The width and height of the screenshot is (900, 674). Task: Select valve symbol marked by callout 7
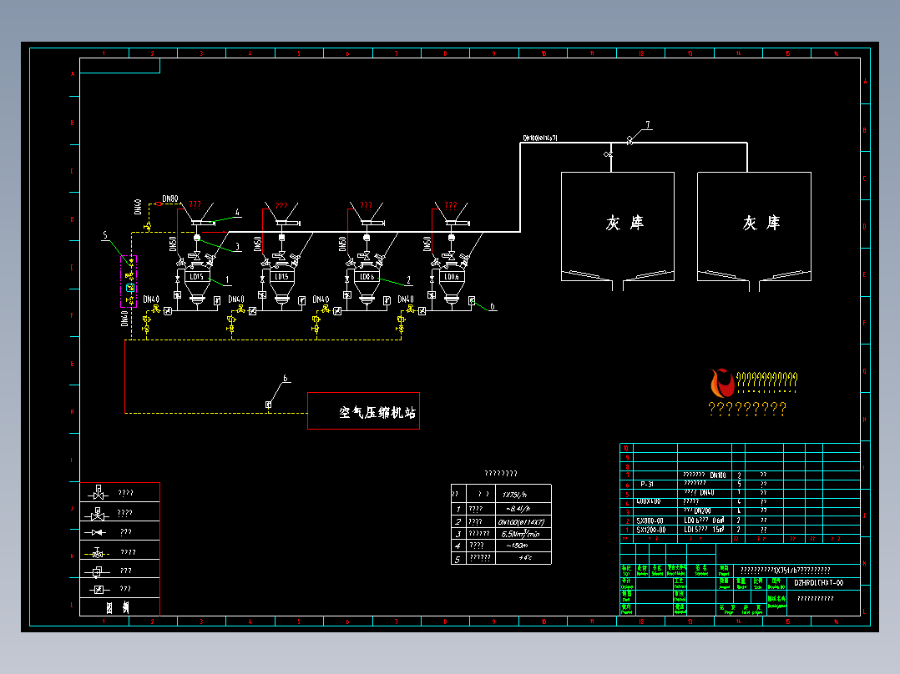pos(629,140)
